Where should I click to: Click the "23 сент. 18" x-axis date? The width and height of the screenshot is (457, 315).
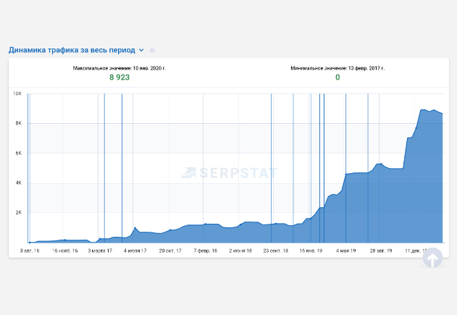pyautogui.click(x=276, y=251)
